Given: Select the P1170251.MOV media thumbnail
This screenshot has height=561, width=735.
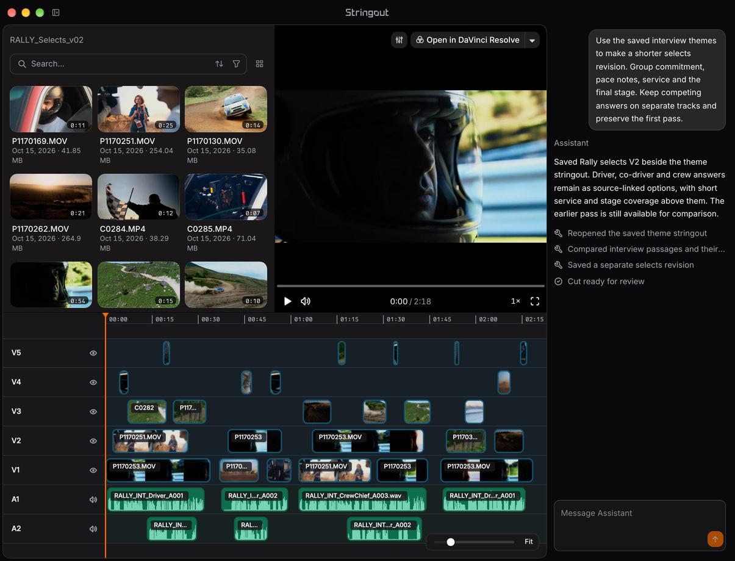Looking at the screenshot, I should (138, 109).
